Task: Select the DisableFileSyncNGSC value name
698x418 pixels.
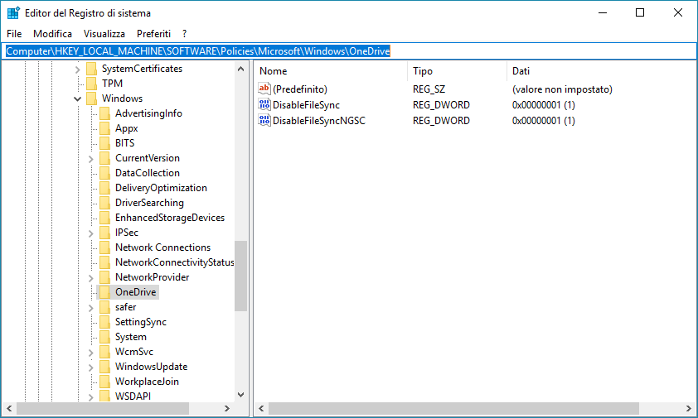Action: pyautogui.click(x=318, y=121)
